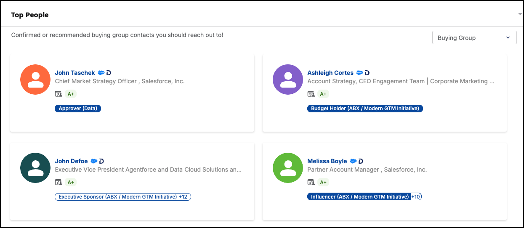Viewport: 524px width, 228px height.
Task: Open the Buying Group dropdown
Action: pyautogui.click(x=474, y=37)
